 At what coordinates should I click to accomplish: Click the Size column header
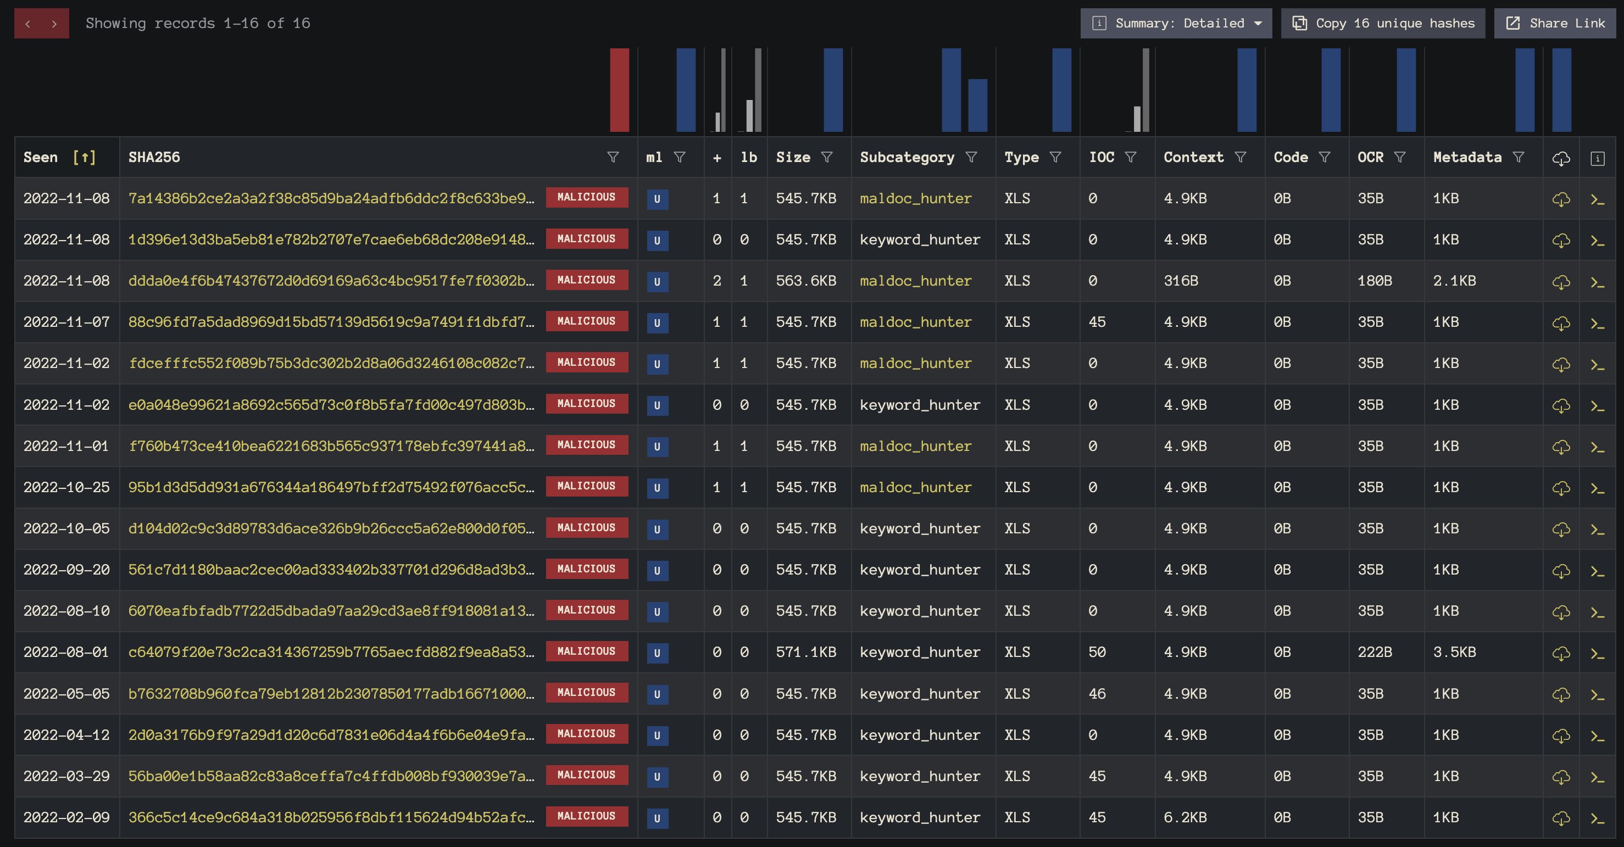793,157
